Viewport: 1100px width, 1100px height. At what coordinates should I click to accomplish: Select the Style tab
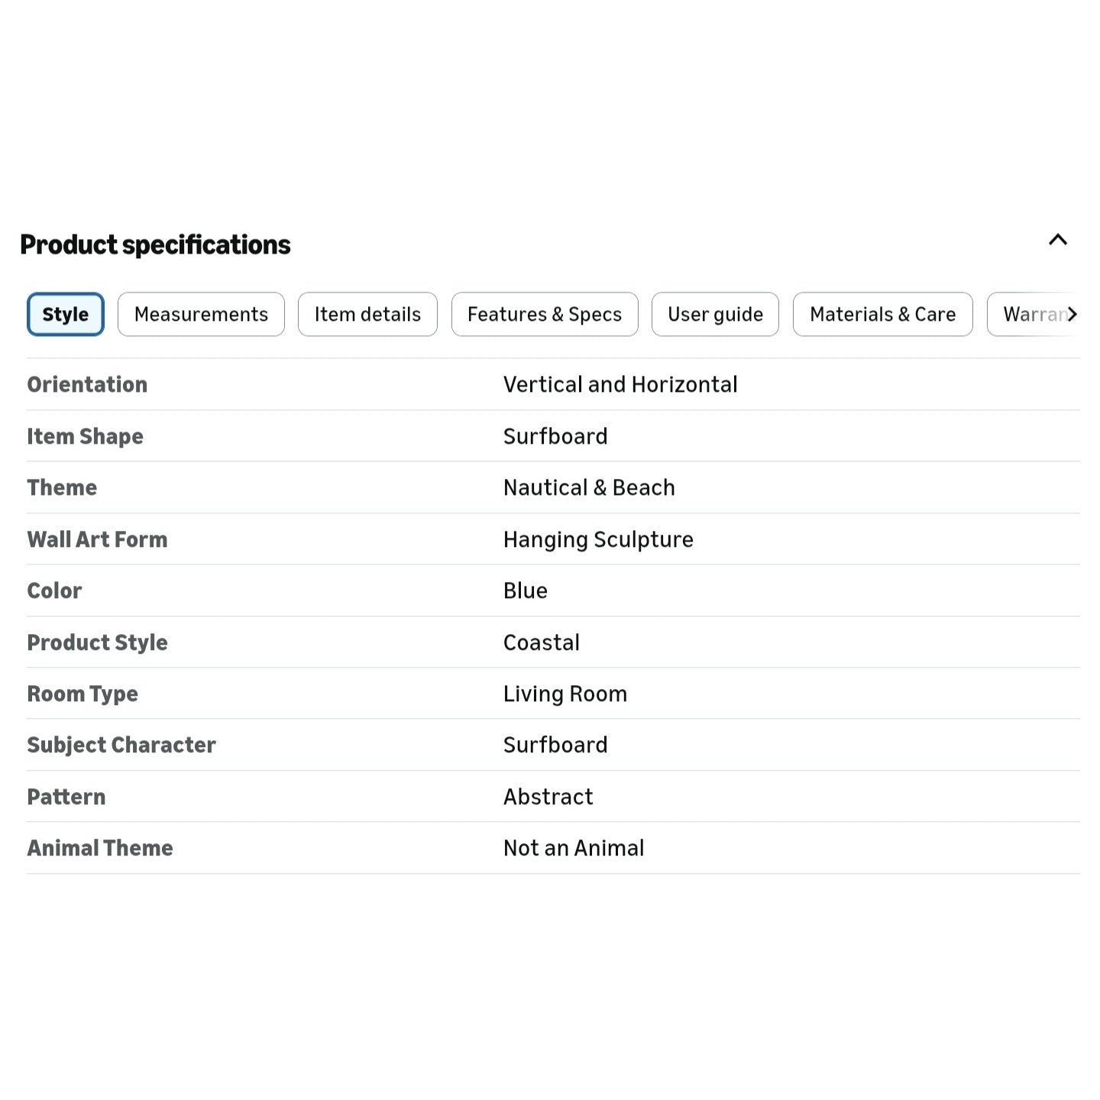click(x=66, y=314)
